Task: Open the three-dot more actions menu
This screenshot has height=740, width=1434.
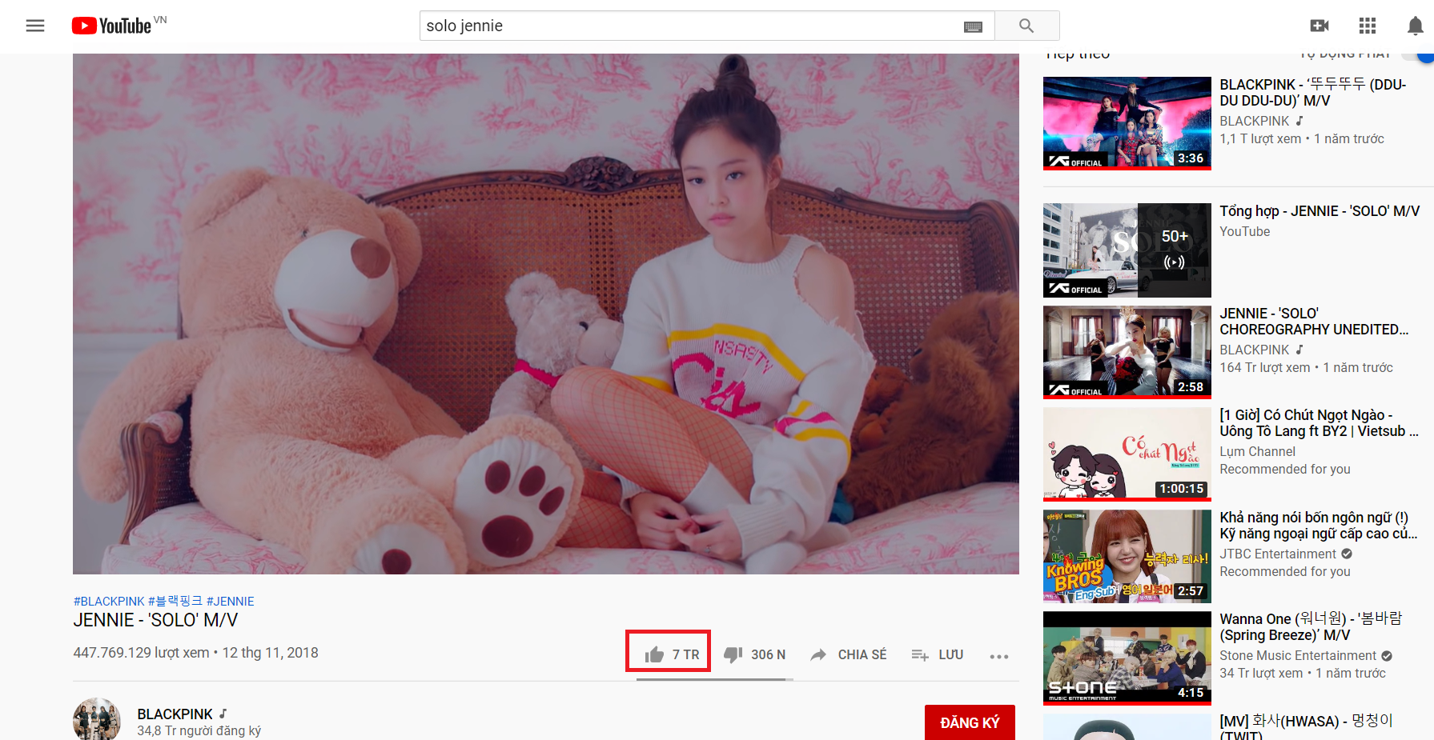Action: [x=998, y=656]
